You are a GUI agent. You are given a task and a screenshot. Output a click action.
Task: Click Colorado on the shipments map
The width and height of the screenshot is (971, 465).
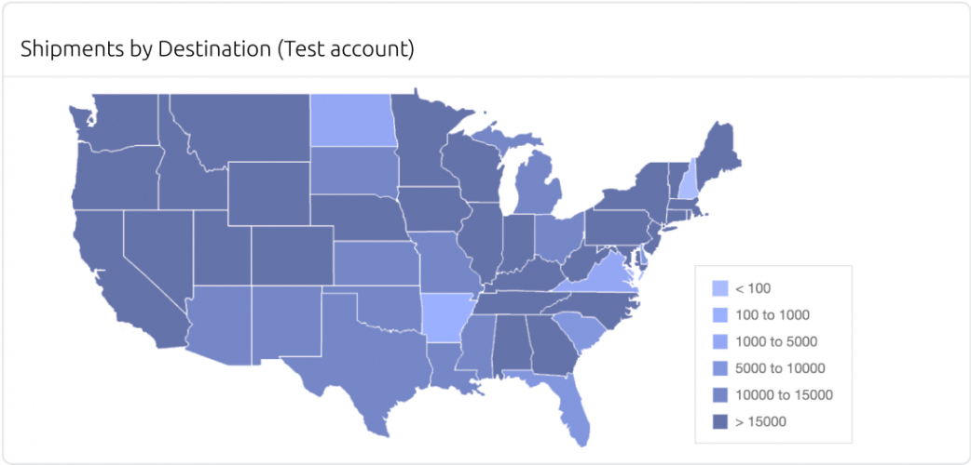pos(288,252)
